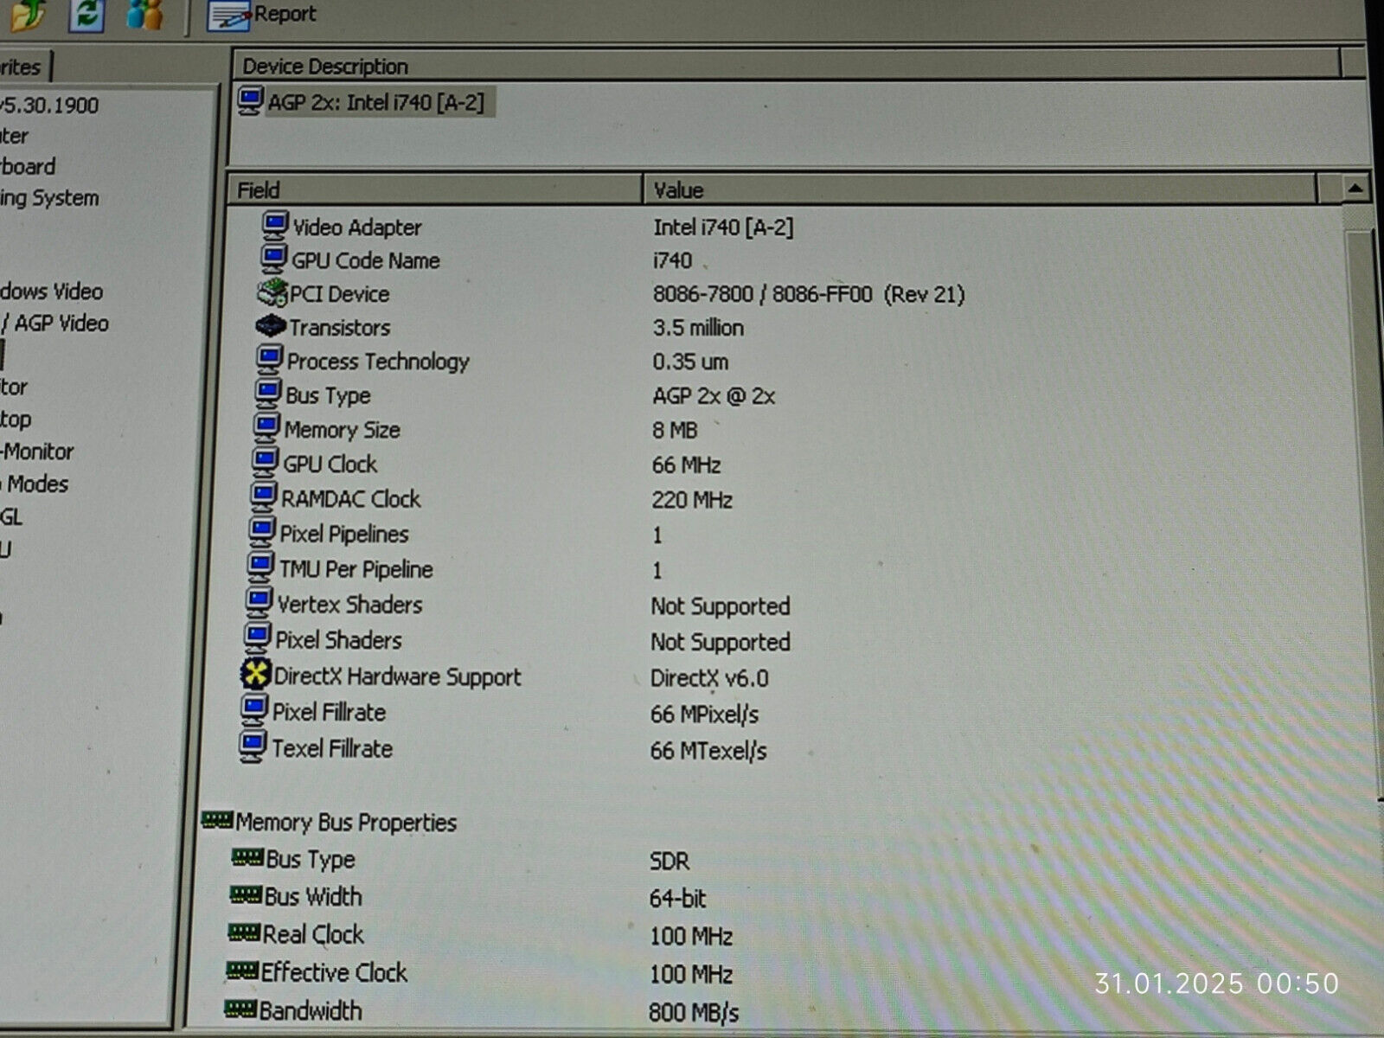Click RAMDAC Clock row icon
The width and height of the screenshot is (1384, 1038).
pos(263,497)
